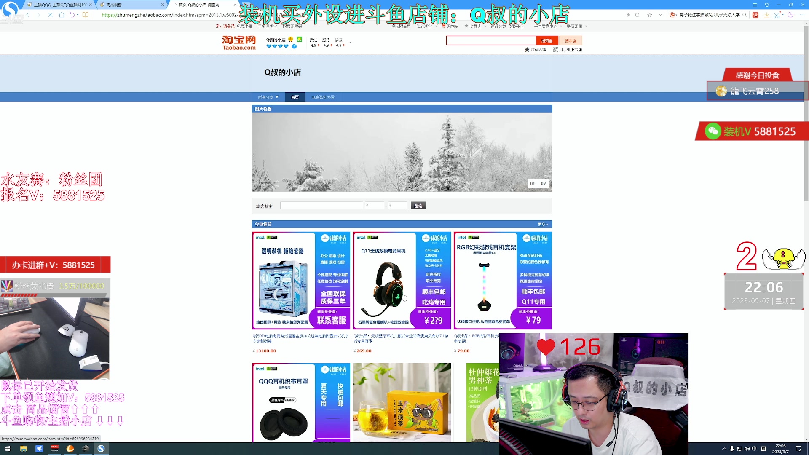
Task: Click the 搜本店 button
Action: (571, 40)
